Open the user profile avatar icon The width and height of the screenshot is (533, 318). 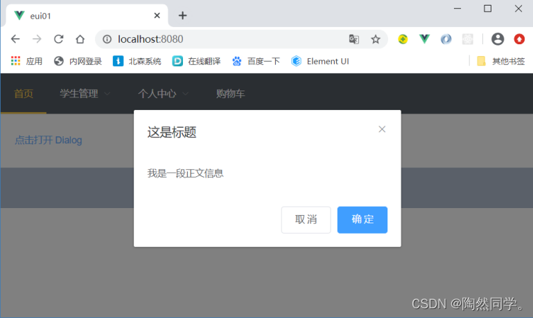(x=498, y=39)
